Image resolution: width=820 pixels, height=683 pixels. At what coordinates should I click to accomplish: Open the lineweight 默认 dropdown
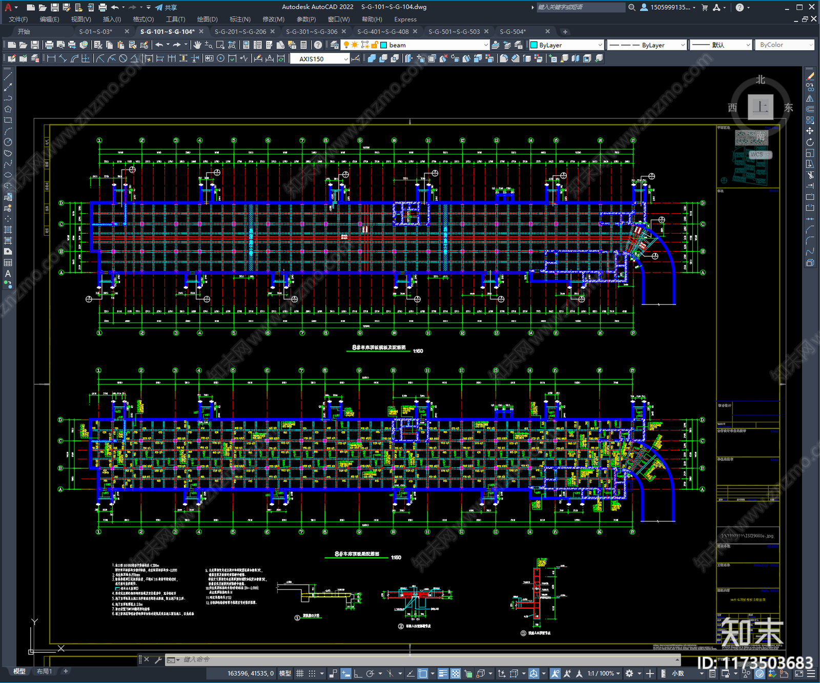(x=721, y=45)
